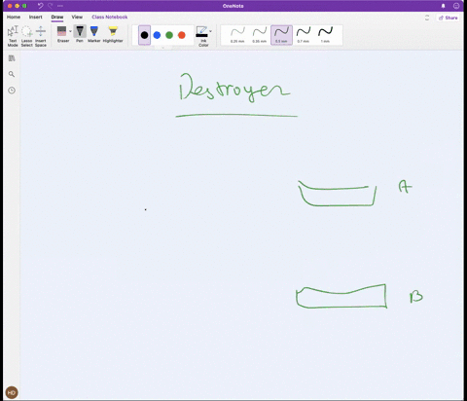Viewport: 467px width, 401px height.
Task: Choose the green ink color
Action: (169, 35)
